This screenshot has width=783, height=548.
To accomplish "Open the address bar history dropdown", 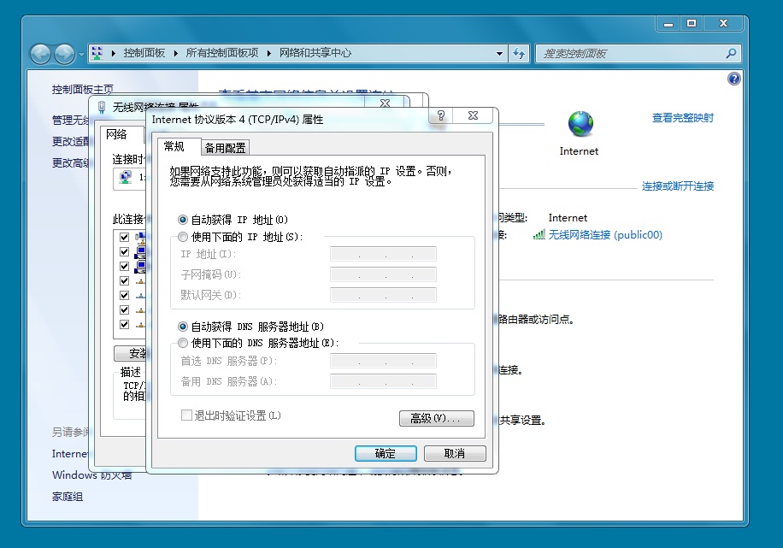I will click(501, 53).
